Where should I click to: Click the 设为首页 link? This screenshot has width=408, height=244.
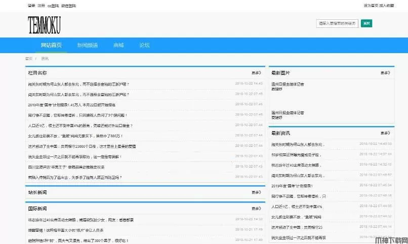coord(371,6)
